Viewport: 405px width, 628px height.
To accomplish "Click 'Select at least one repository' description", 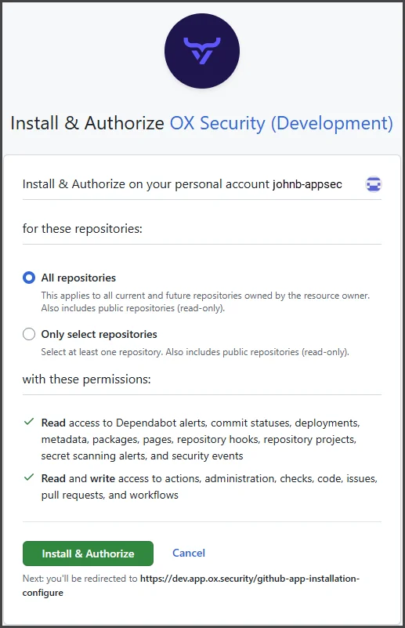I will tap(195, 352).
